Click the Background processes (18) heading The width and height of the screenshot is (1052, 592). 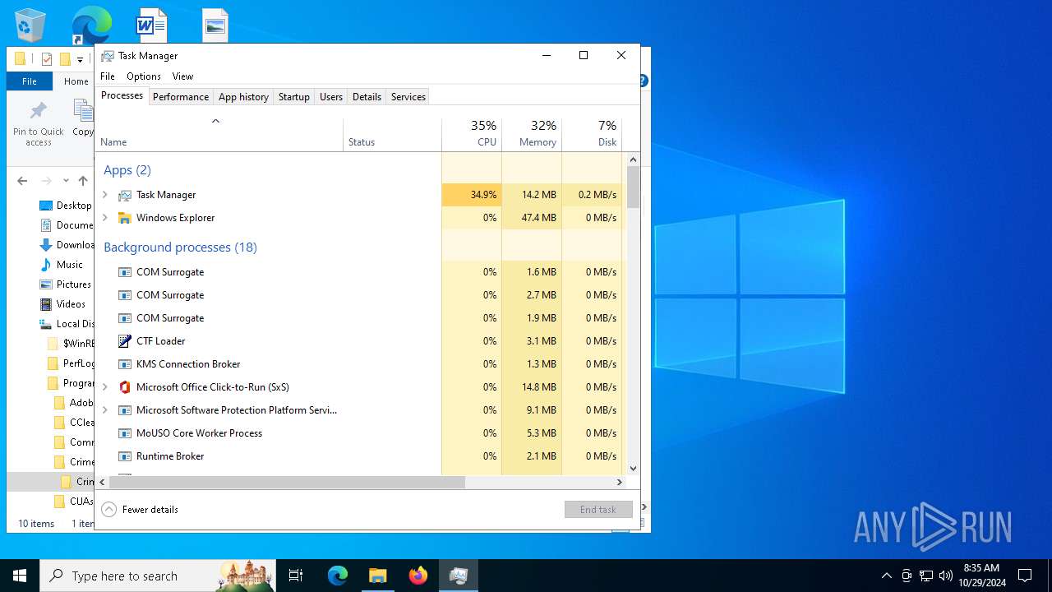click(x=180, y=247)
